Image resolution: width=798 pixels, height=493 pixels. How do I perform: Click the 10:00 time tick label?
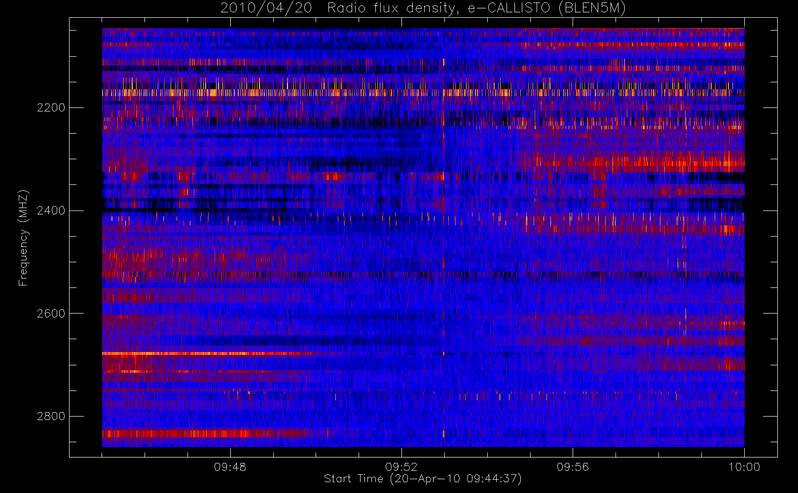744,467
